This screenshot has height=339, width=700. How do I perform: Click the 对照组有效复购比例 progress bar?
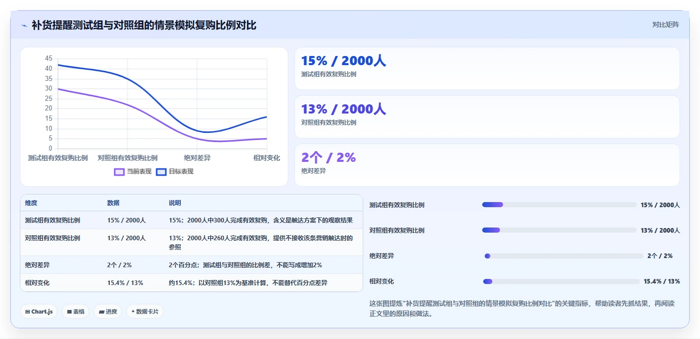559,230
